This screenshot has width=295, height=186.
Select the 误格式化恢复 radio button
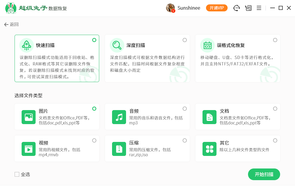tap(275, 40)
